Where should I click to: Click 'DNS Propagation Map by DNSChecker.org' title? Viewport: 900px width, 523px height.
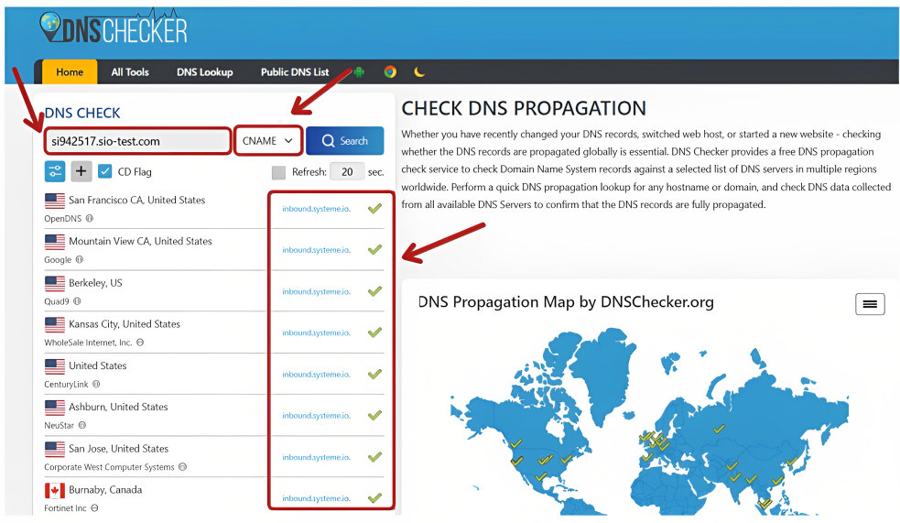(566, 302)
